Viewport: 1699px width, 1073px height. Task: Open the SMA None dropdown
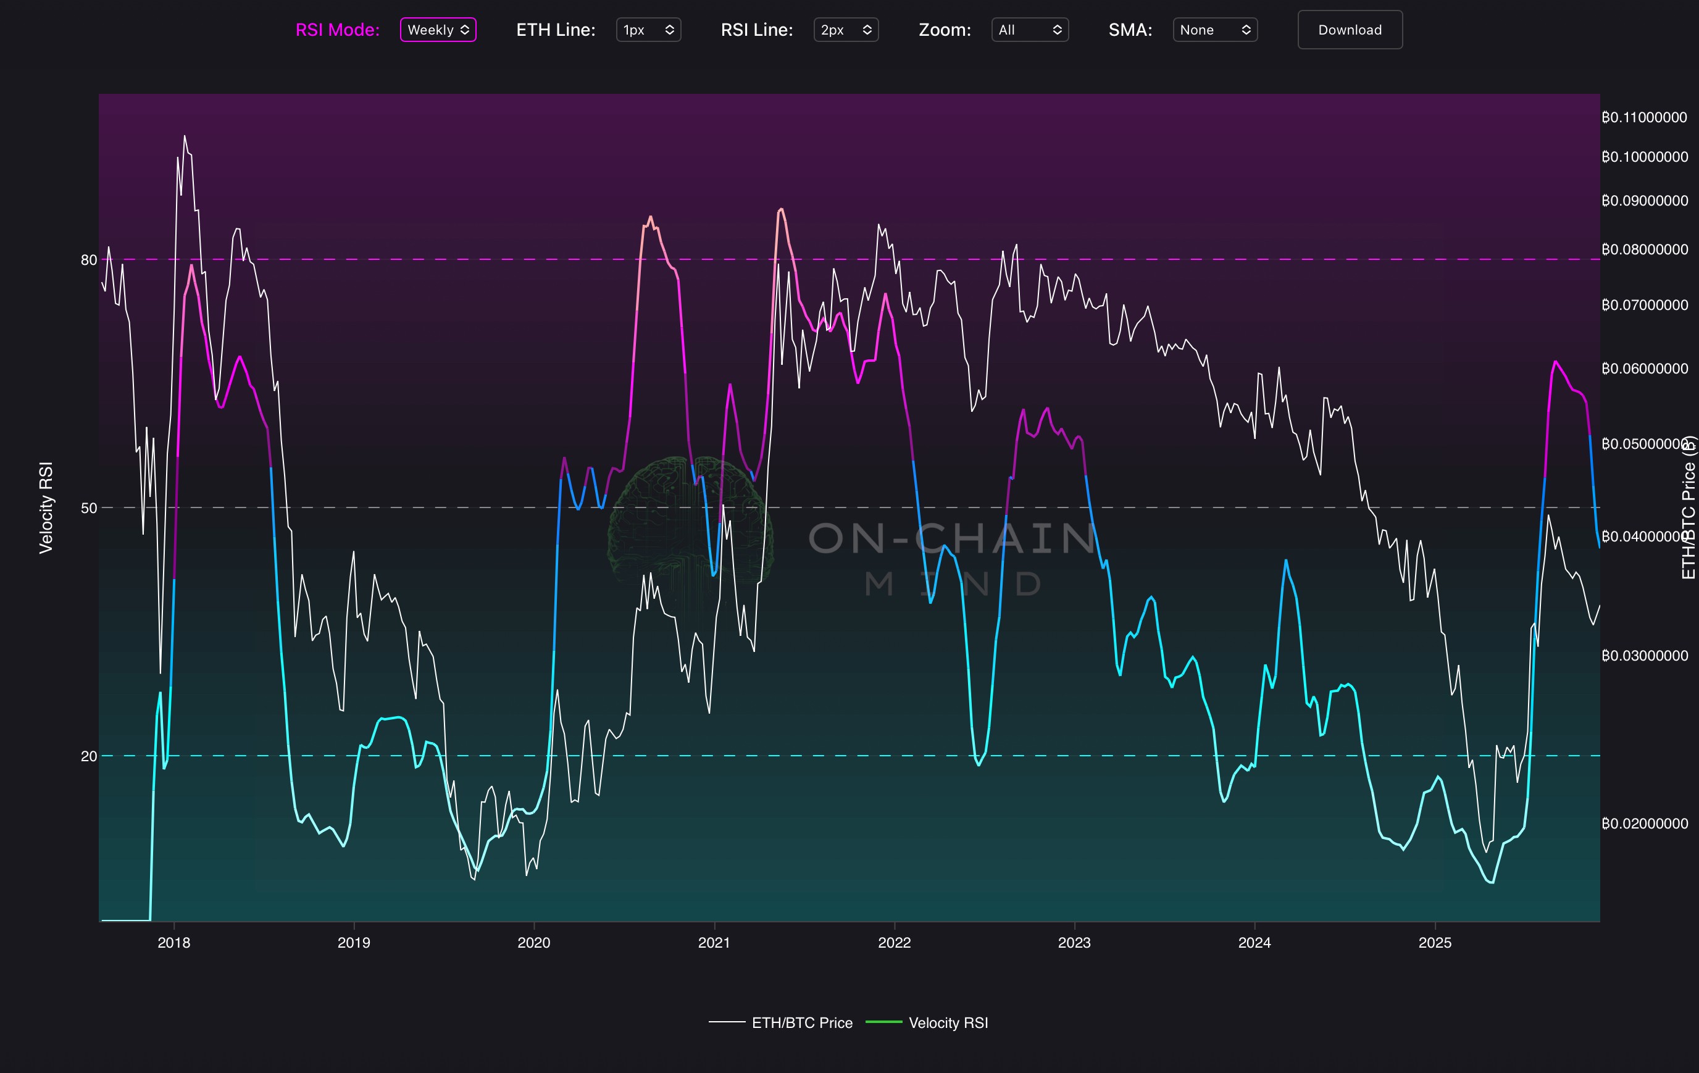pyautogui.click(x=1214, y=30)
